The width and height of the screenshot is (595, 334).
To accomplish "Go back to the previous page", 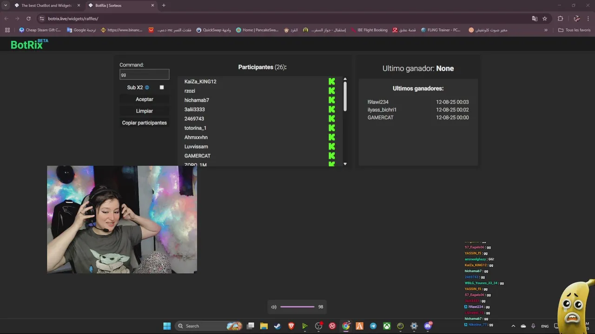I will click(6, 19).
